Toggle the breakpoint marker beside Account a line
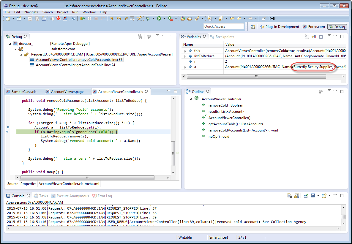 [x=8, y=127]
